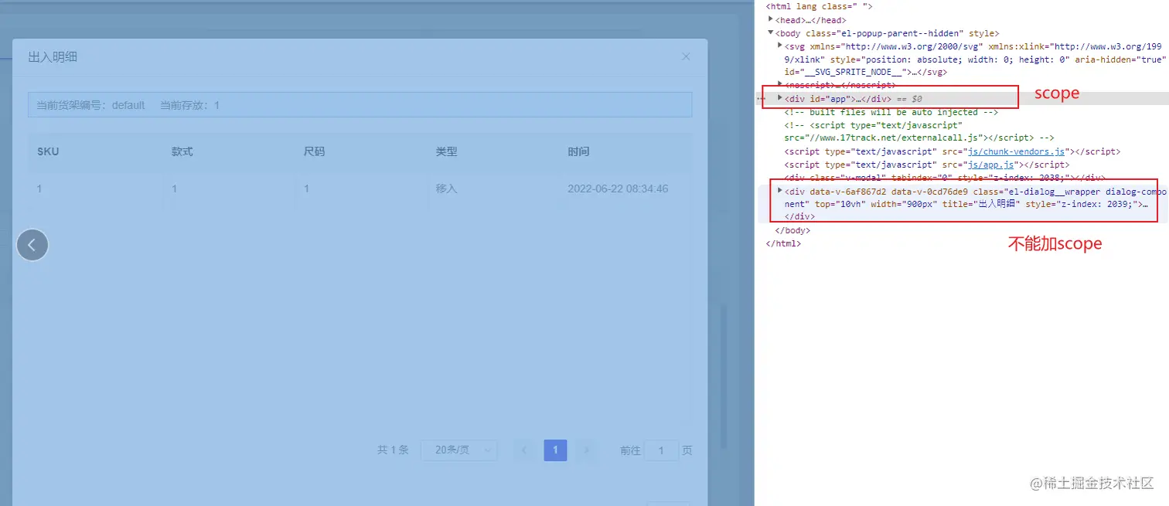Close the 出入明细 dialog
Viewport: 1169px width, 506px height.
pos(685,56)
